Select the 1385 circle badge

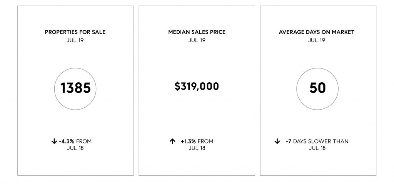tap(75, 88)
